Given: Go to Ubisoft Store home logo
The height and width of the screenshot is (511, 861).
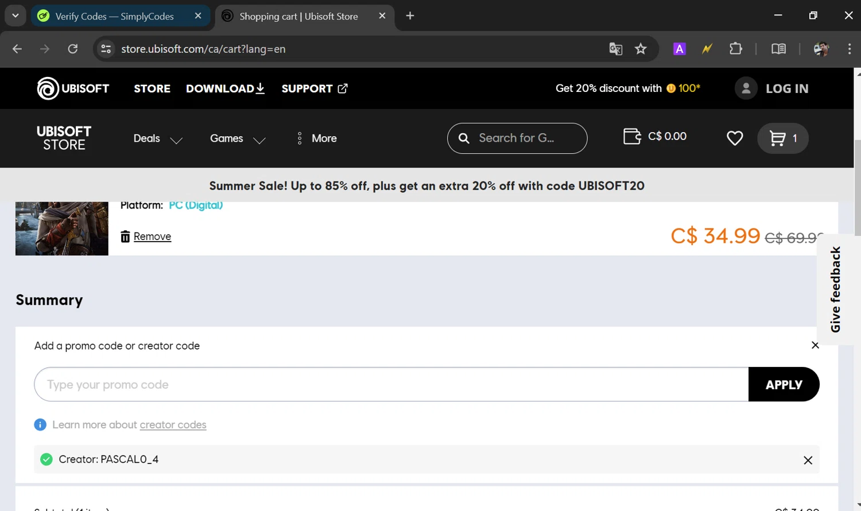Looking at the screenshot, I should (x=64, y=138).
